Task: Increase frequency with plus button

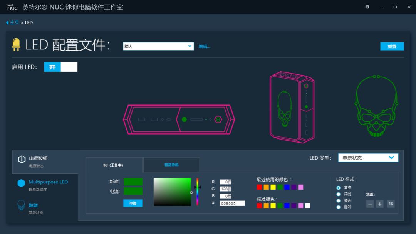Action: click(380, 204)
